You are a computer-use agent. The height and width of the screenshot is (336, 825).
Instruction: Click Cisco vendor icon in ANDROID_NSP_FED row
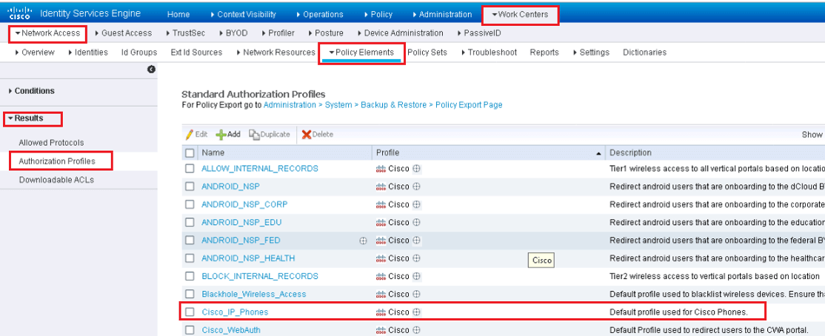381,241
